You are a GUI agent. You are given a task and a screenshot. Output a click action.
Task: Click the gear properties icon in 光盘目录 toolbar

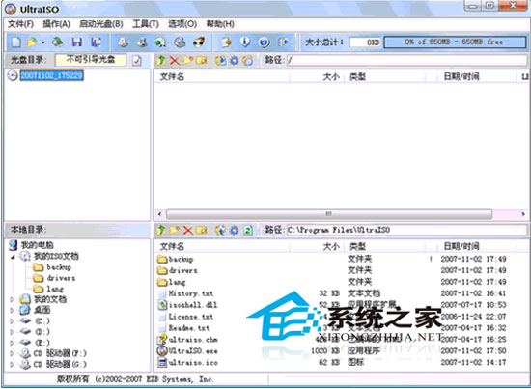click(234, 61)
